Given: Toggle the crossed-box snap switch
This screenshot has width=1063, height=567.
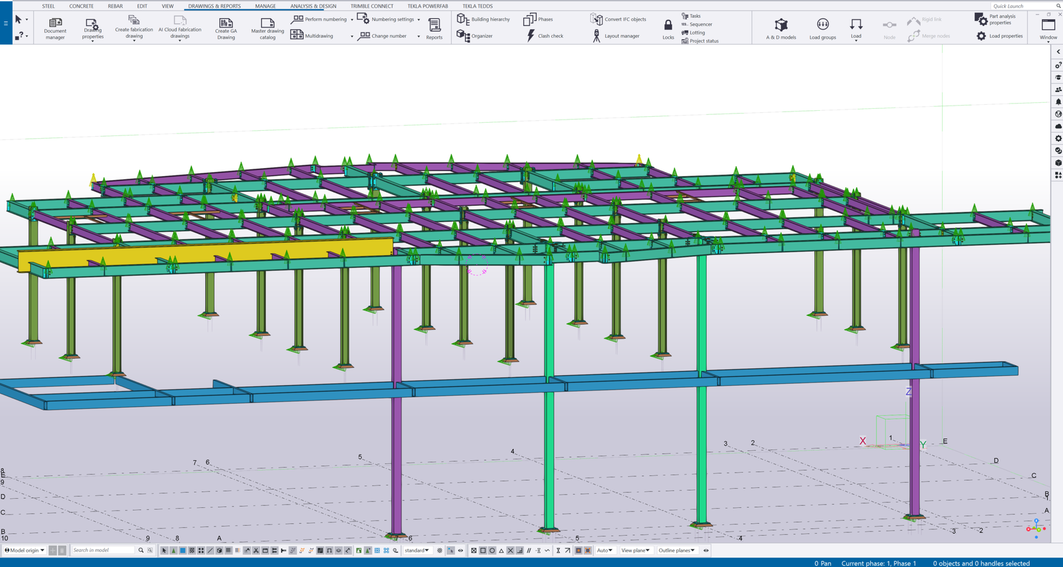Looking at the screenshot, I should [x=474, y=550].
